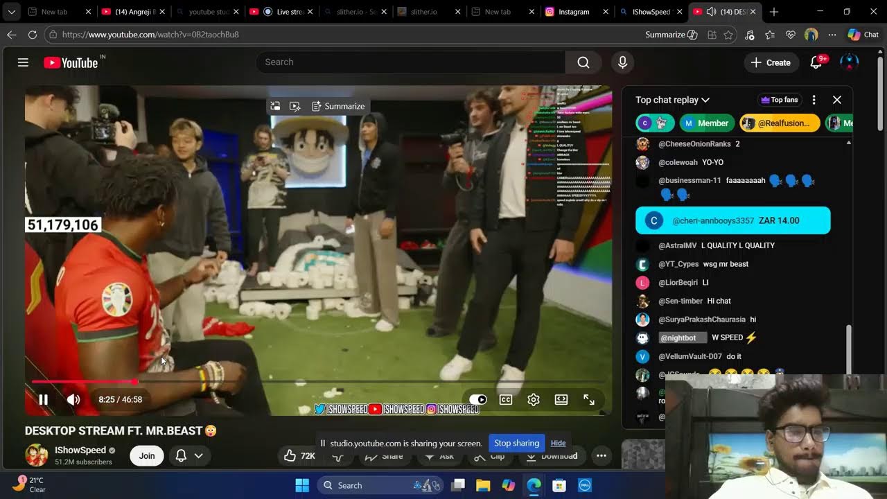Start voice search with the microphone
The height and width of the screenshot is (499, 887).
tap(622, 62)
